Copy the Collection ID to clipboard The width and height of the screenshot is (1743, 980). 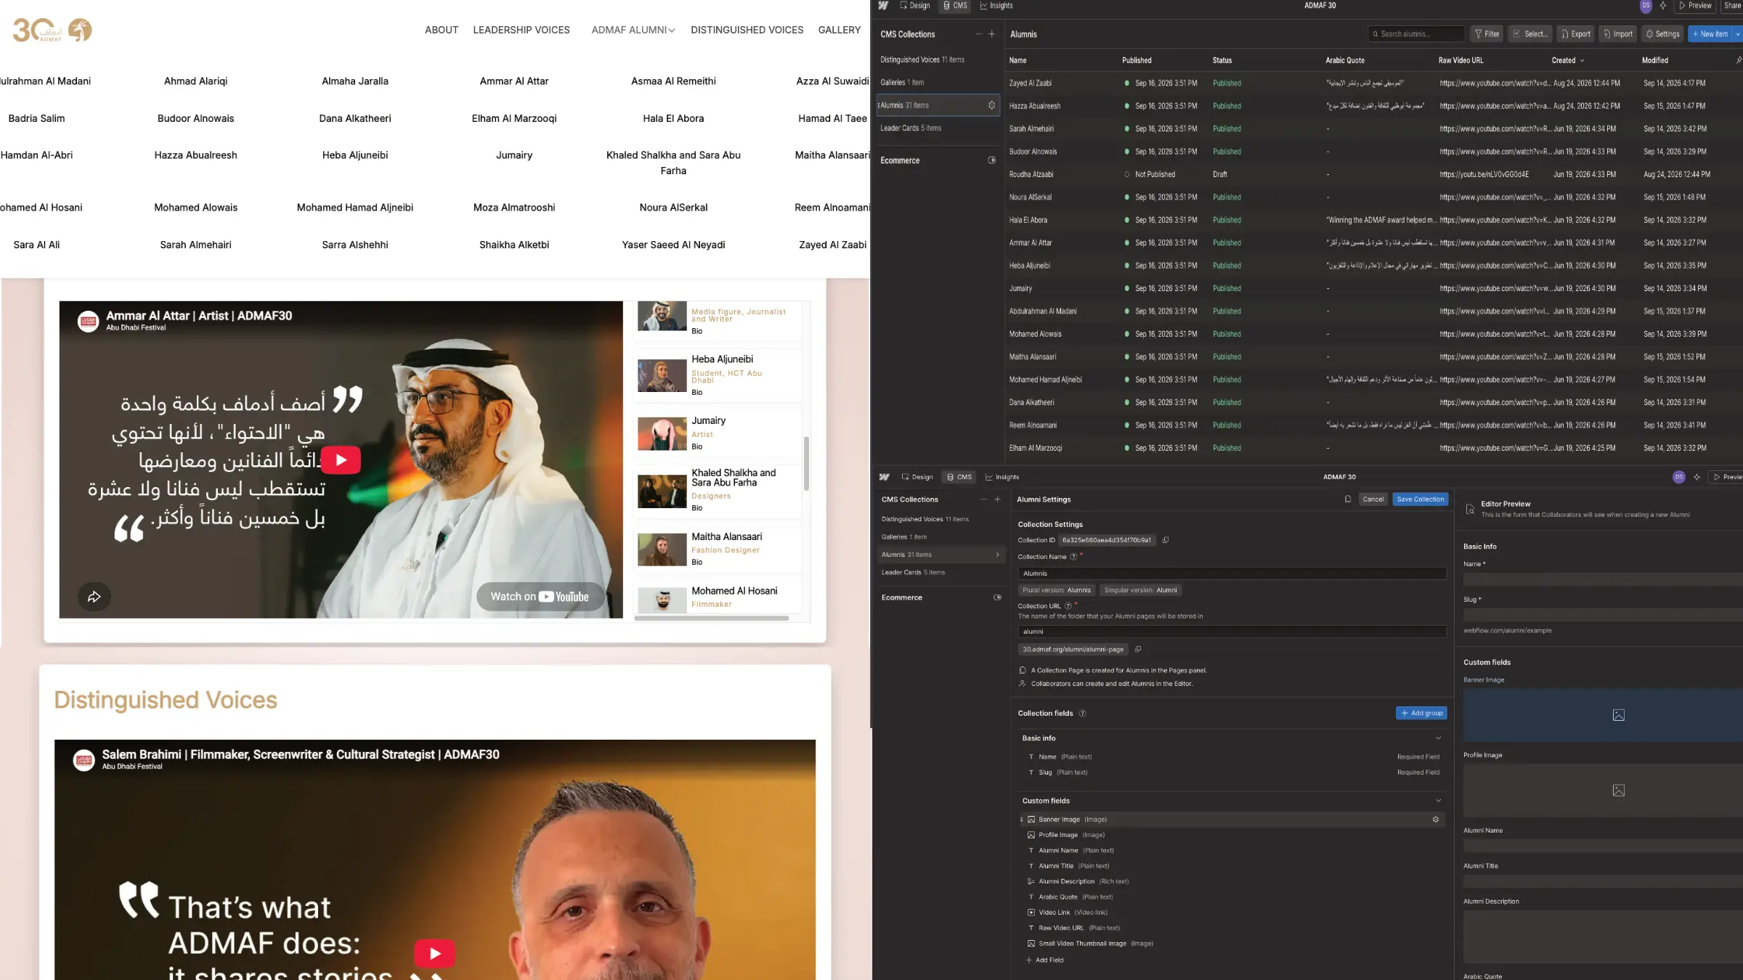click(x=1166, y=540)
